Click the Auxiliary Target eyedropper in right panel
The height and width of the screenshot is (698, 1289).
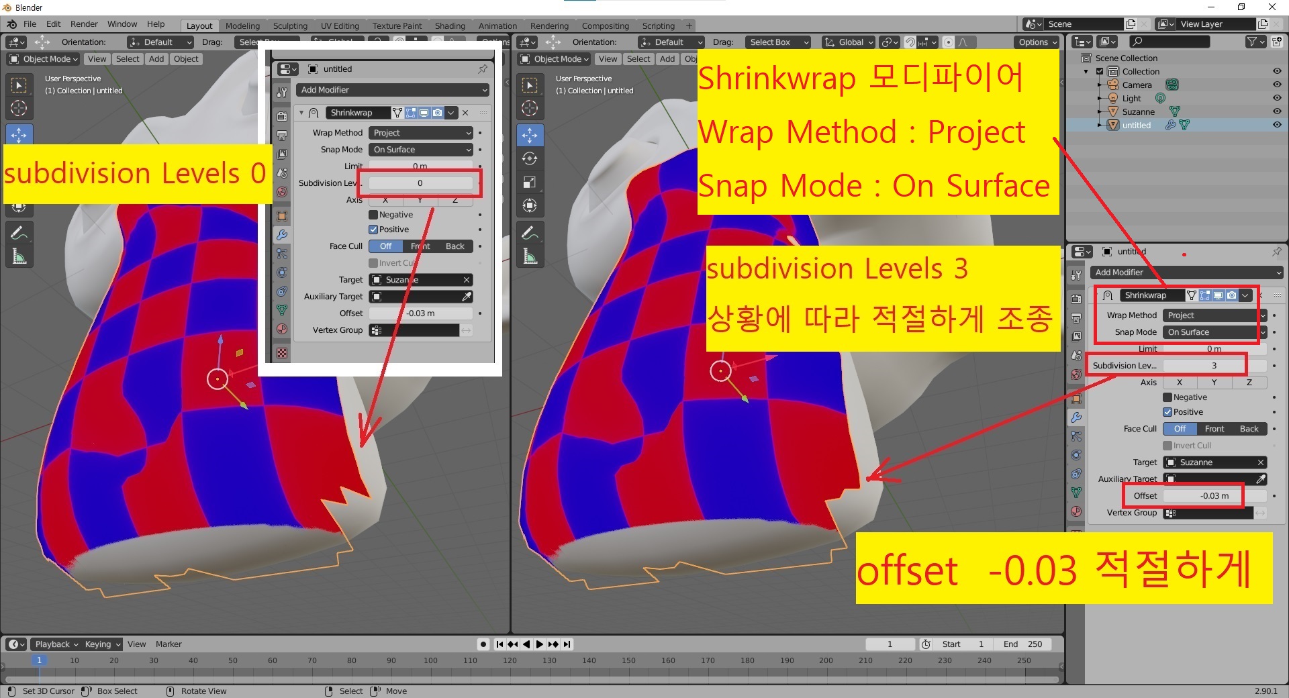point(1261,479)
